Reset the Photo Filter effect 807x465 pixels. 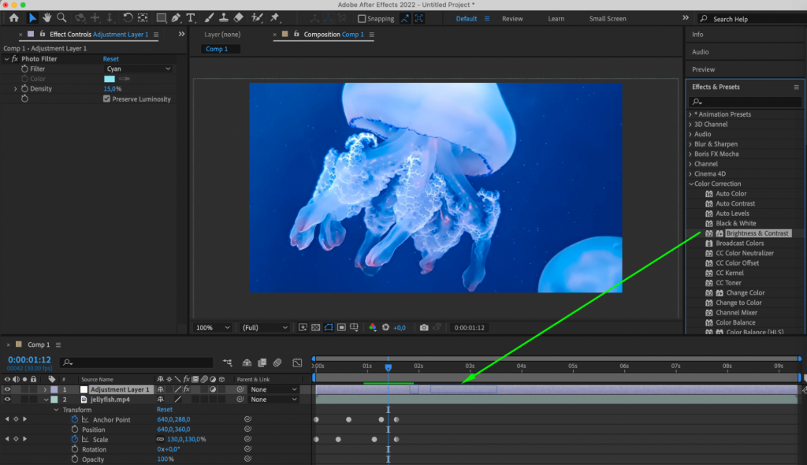110,58
